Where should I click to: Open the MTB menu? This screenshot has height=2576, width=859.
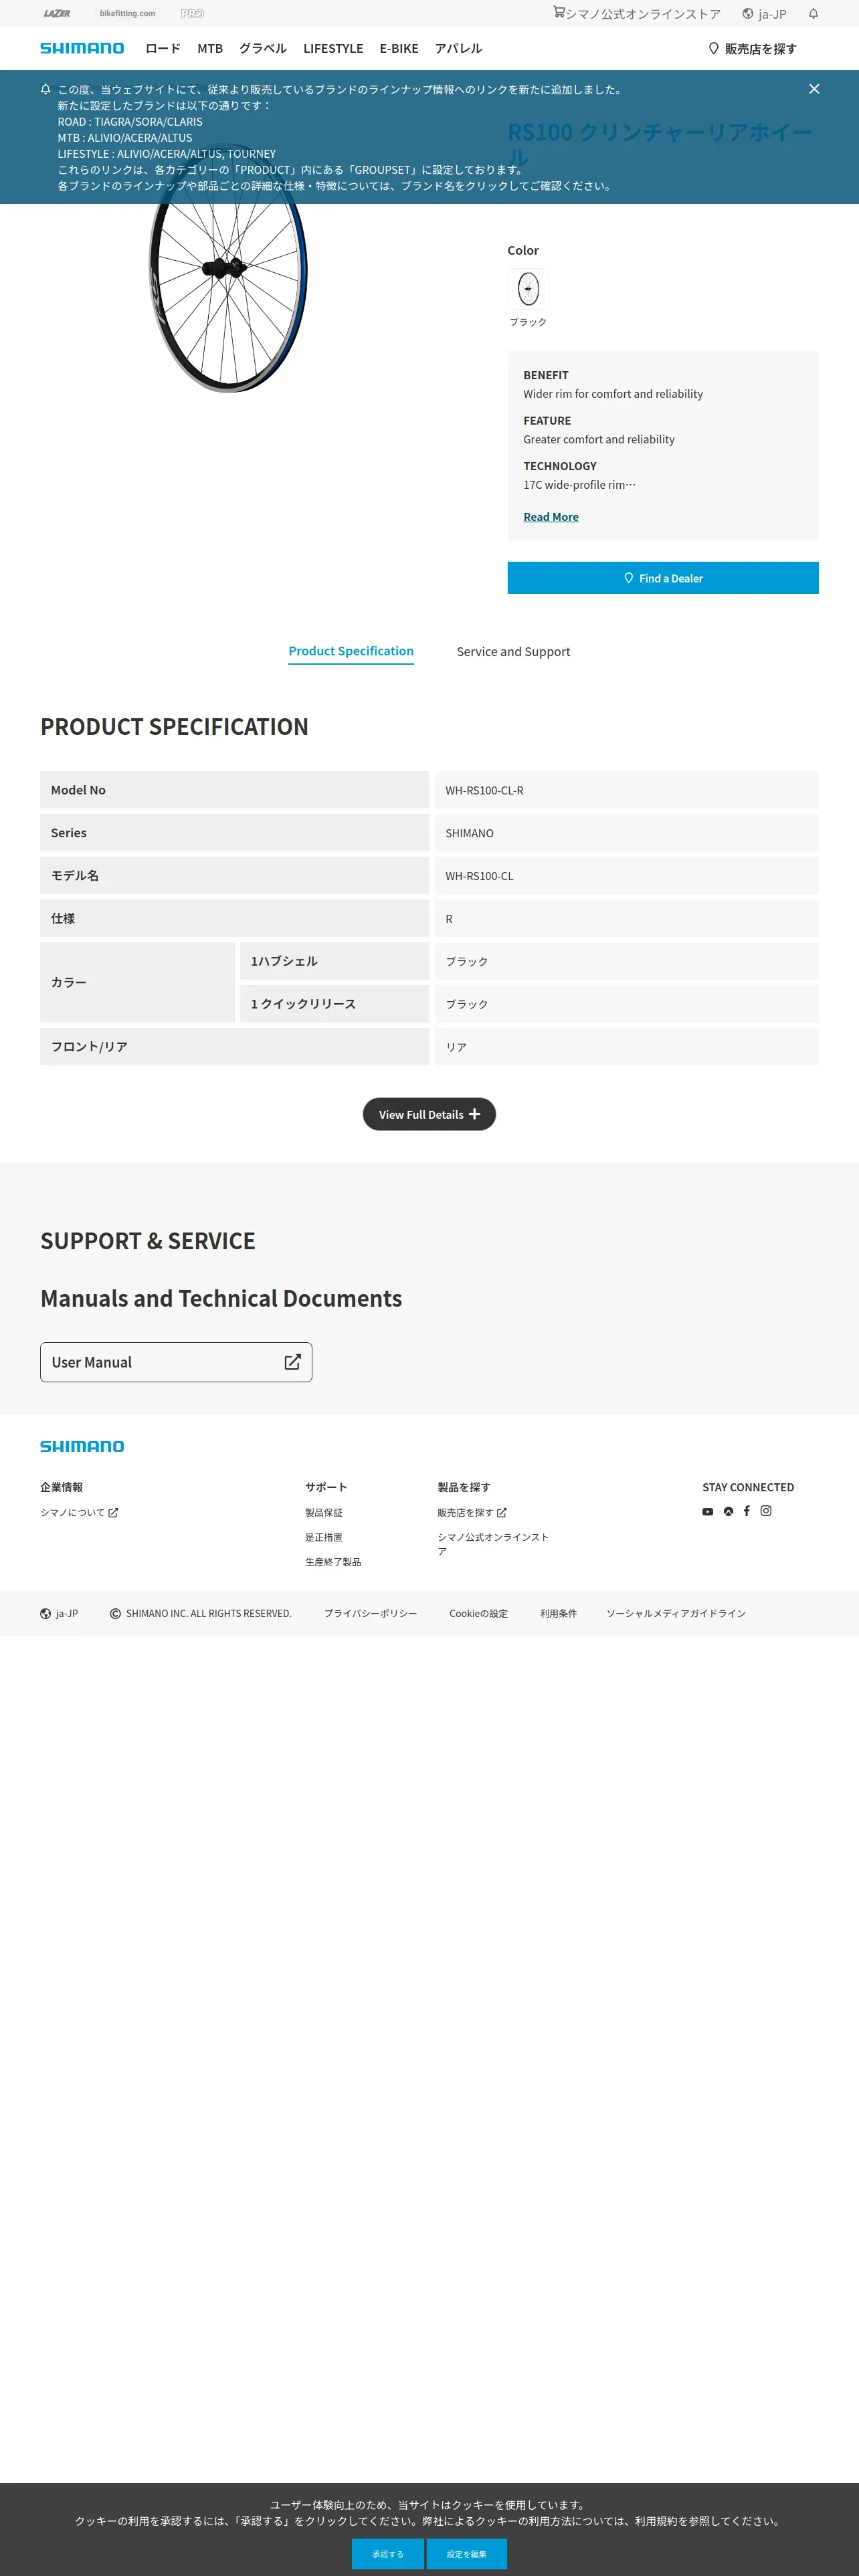210,48
